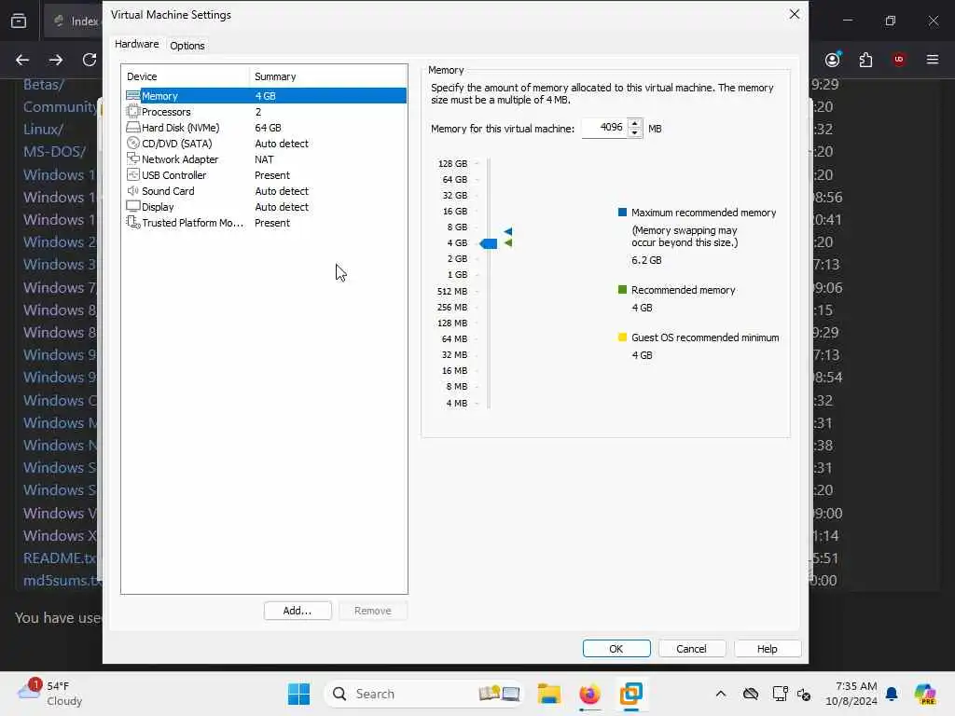This screenshot has width=955, height=716.
Task: Open the MS-DOS/ folder link in browser
Action: [x=55, y=152]
